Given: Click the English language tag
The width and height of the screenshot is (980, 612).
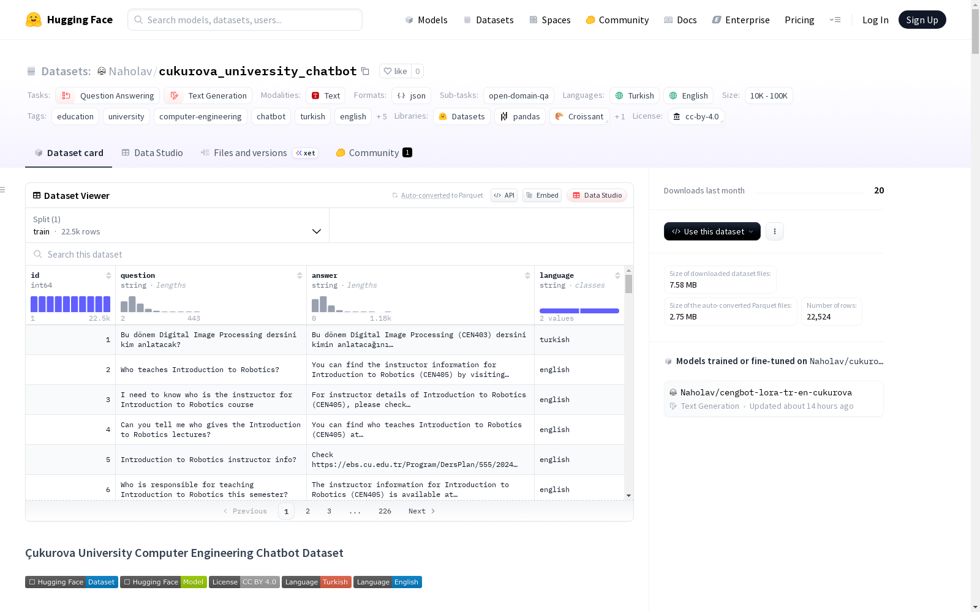Looking at the screenshot, I should tap(688, 95).
